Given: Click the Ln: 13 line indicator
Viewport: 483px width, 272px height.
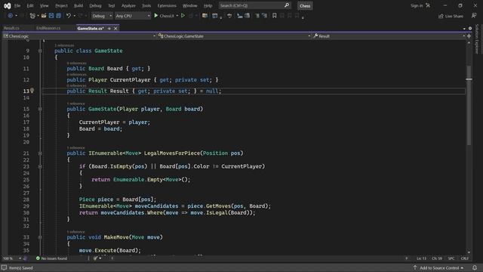Looking at the screenshot, I should [421, 258].
